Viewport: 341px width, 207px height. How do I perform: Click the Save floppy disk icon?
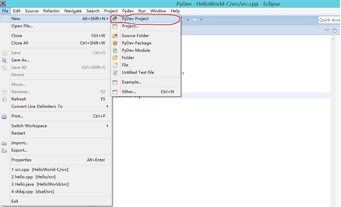pos(4,53)
